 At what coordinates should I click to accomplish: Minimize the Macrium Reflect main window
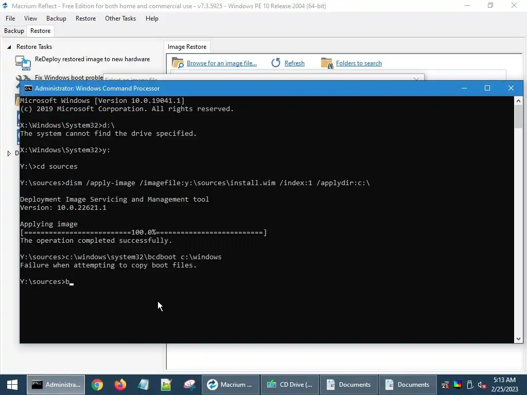[x=467, y=5]
